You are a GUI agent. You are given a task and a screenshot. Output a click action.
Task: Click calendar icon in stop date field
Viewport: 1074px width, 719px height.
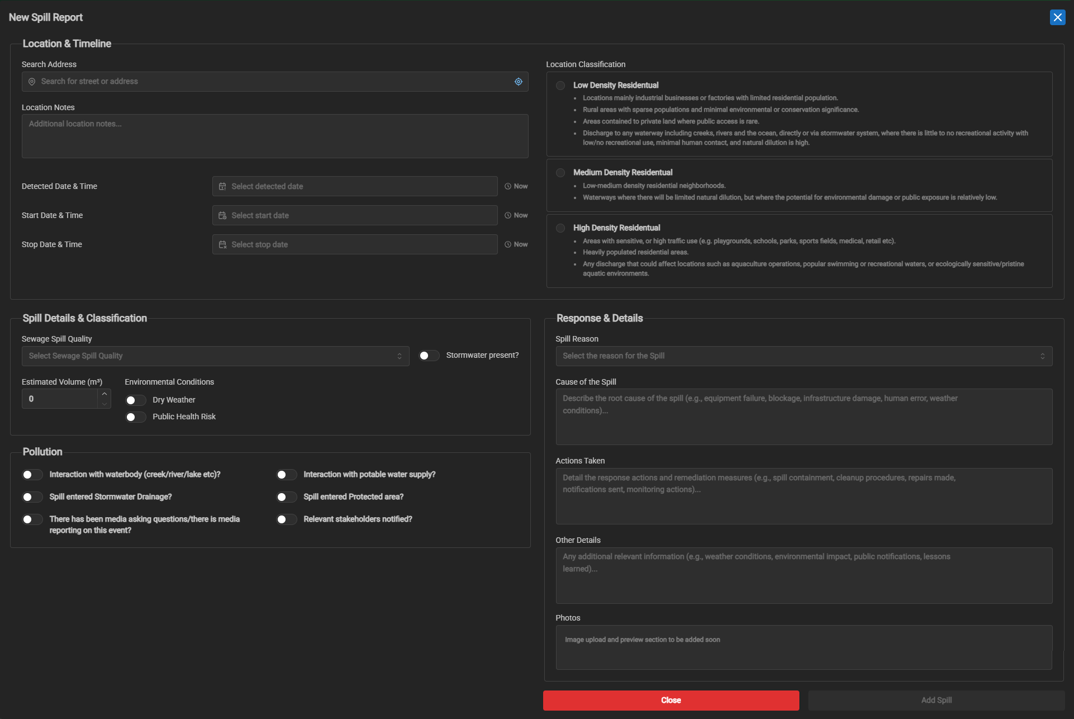click(x=222, y=245)
